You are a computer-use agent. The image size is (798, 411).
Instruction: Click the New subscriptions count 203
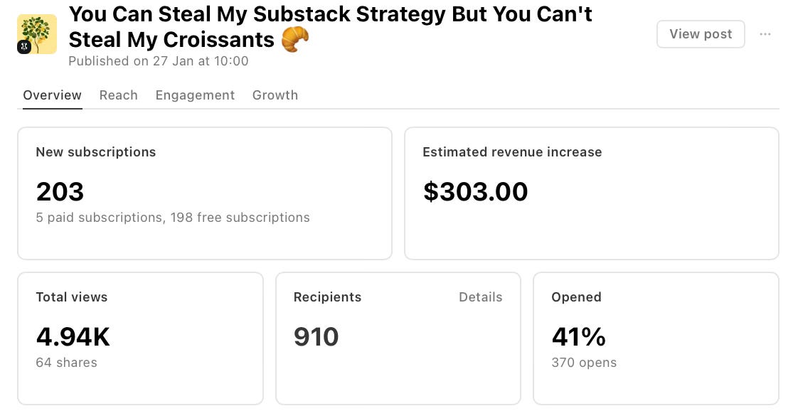point(60,192)
